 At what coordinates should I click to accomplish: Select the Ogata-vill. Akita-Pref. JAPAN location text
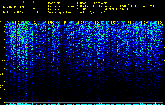point(117,6)
